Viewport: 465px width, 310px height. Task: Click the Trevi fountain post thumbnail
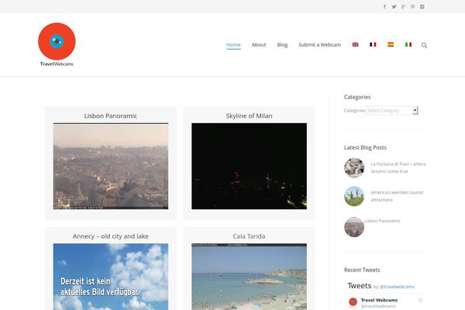tap(354, 167)
